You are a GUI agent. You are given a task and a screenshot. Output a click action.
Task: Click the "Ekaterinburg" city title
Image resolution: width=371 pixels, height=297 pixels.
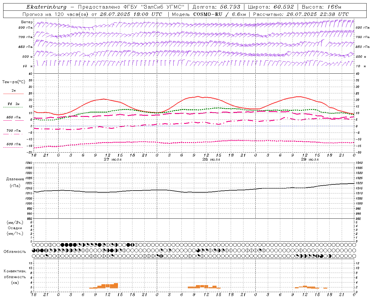coord(46,7)
